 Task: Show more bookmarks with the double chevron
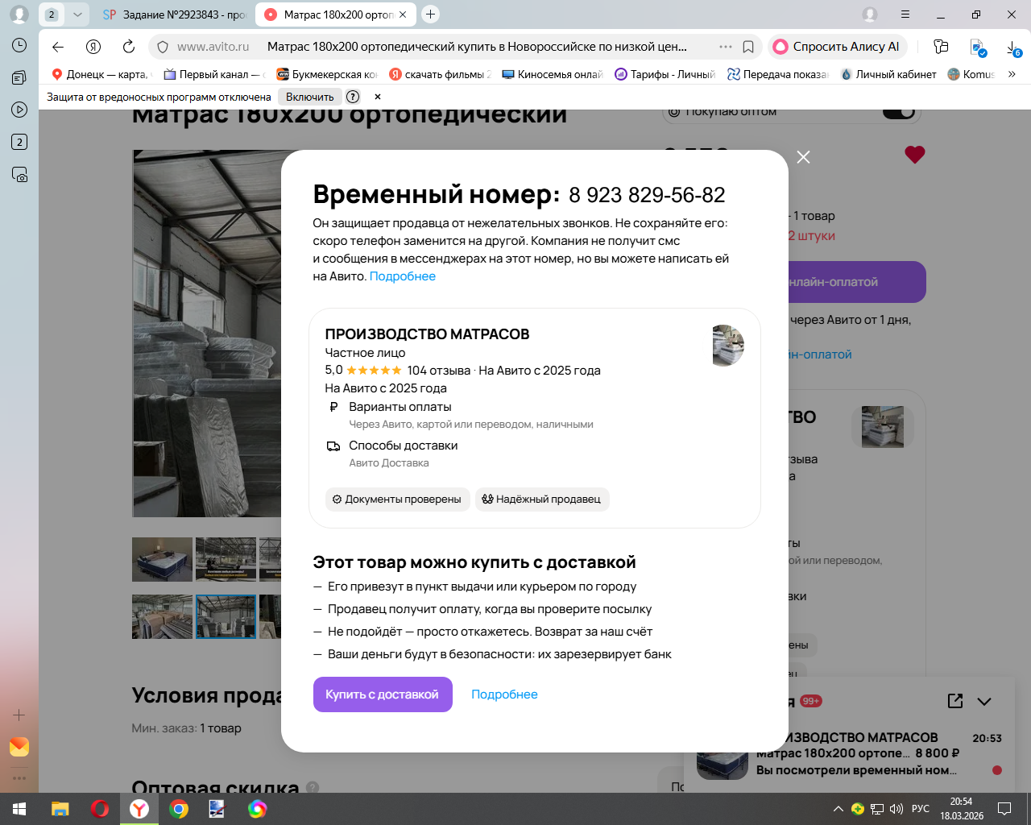pos(1012,74)
